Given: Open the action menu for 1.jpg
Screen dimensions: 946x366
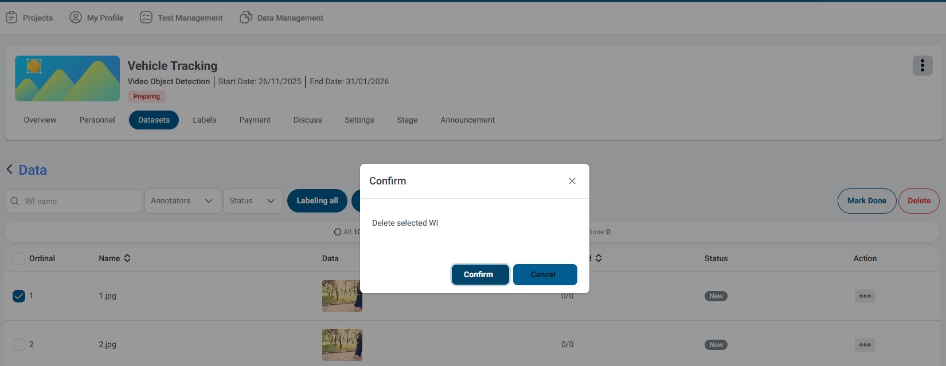Looking at the screenshot, I should tap(865, 296).
